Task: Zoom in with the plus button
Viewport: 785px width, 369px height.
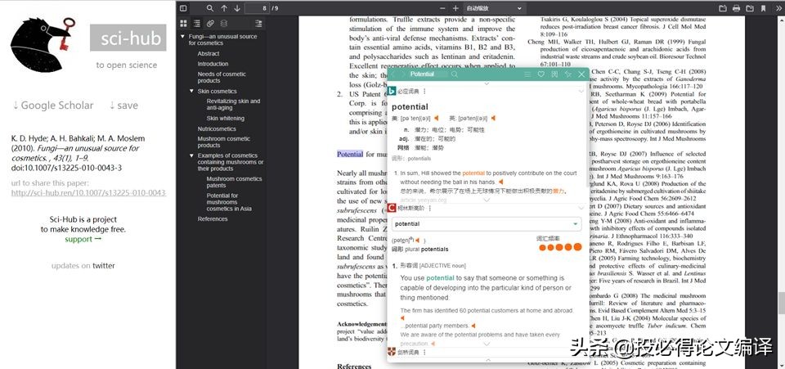Action: [x=455, y=8]
